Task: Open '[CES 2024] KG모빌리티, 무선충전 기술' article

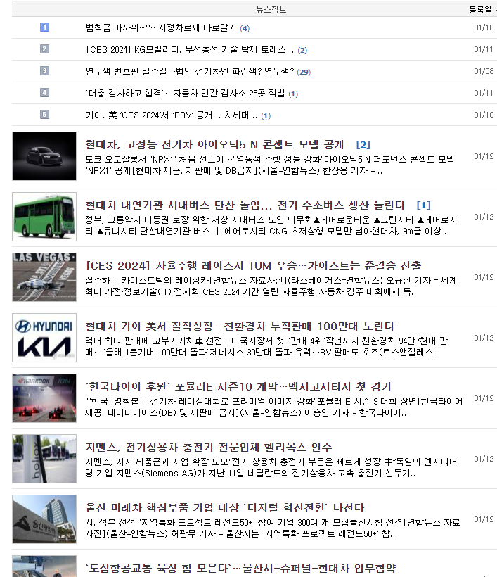Action: pos(190,50)
